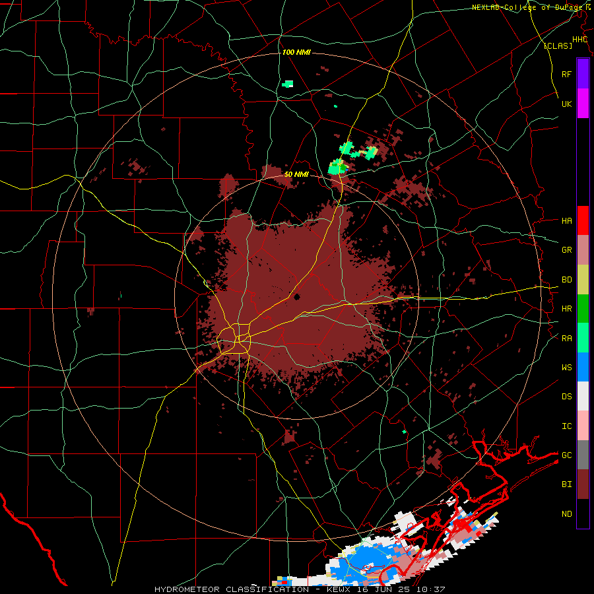Click the dark green HR legend swatch

pos(583,309)
